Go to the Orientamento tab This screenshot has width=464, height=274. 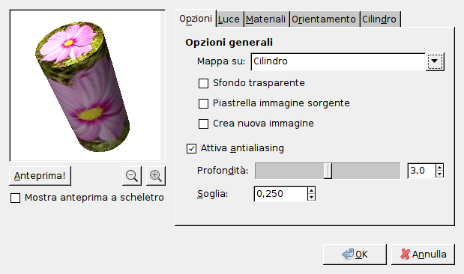(323, 19)
